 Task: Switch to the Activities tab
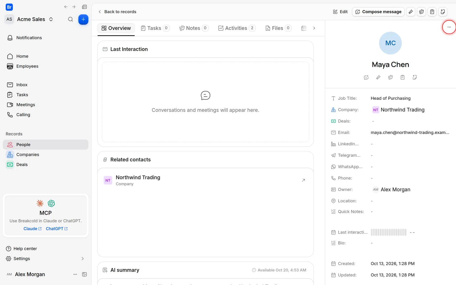coord(237,28)
